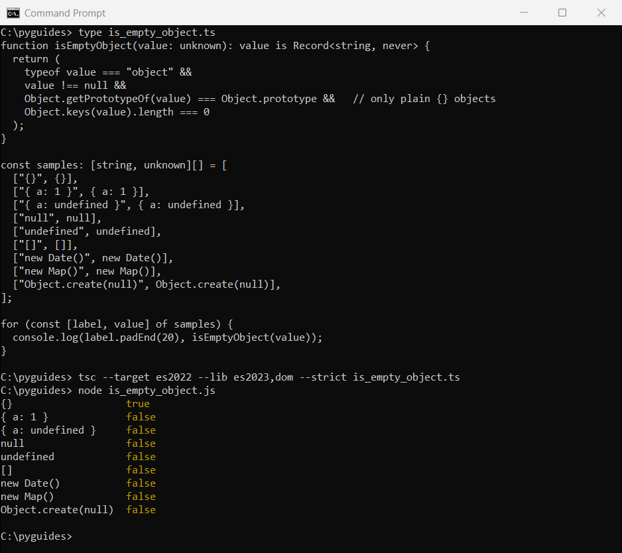The height and width of the screenshot is (553, 622).
Task: Click the 'type is_empty_object.ts' command line
Action: [x=108, y=32]
